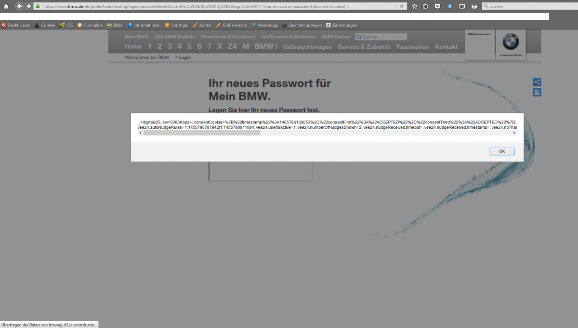Click the browser Home icon
The height and width of the screenshot is (328, 578).
coord(6,6)
